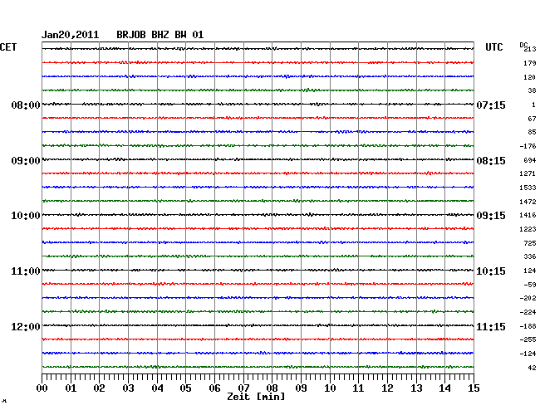Click x-axis minute tick label 14
This screenshot has height=410, width=540.
tap(444, 388)
